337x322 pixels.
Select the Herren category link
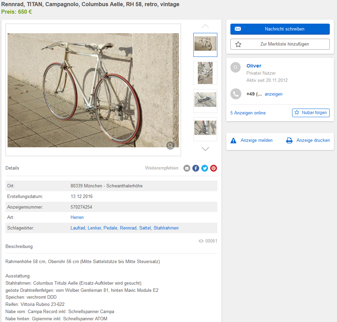(77, 218)
